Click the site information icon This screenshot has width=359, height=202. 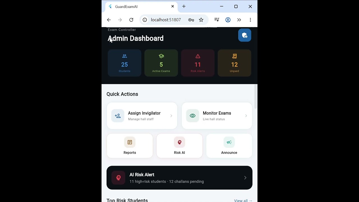[x=145, y=20]
